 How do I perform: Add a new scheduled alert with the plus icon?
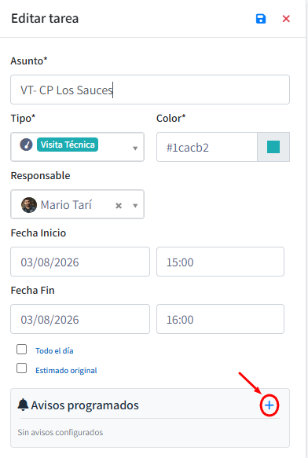(269, 405)
